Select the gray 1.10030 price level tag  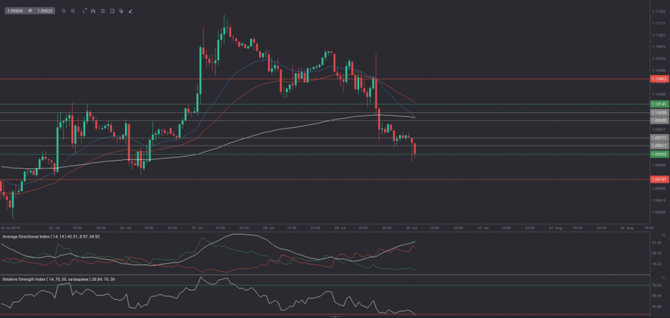tap(659, 112)
